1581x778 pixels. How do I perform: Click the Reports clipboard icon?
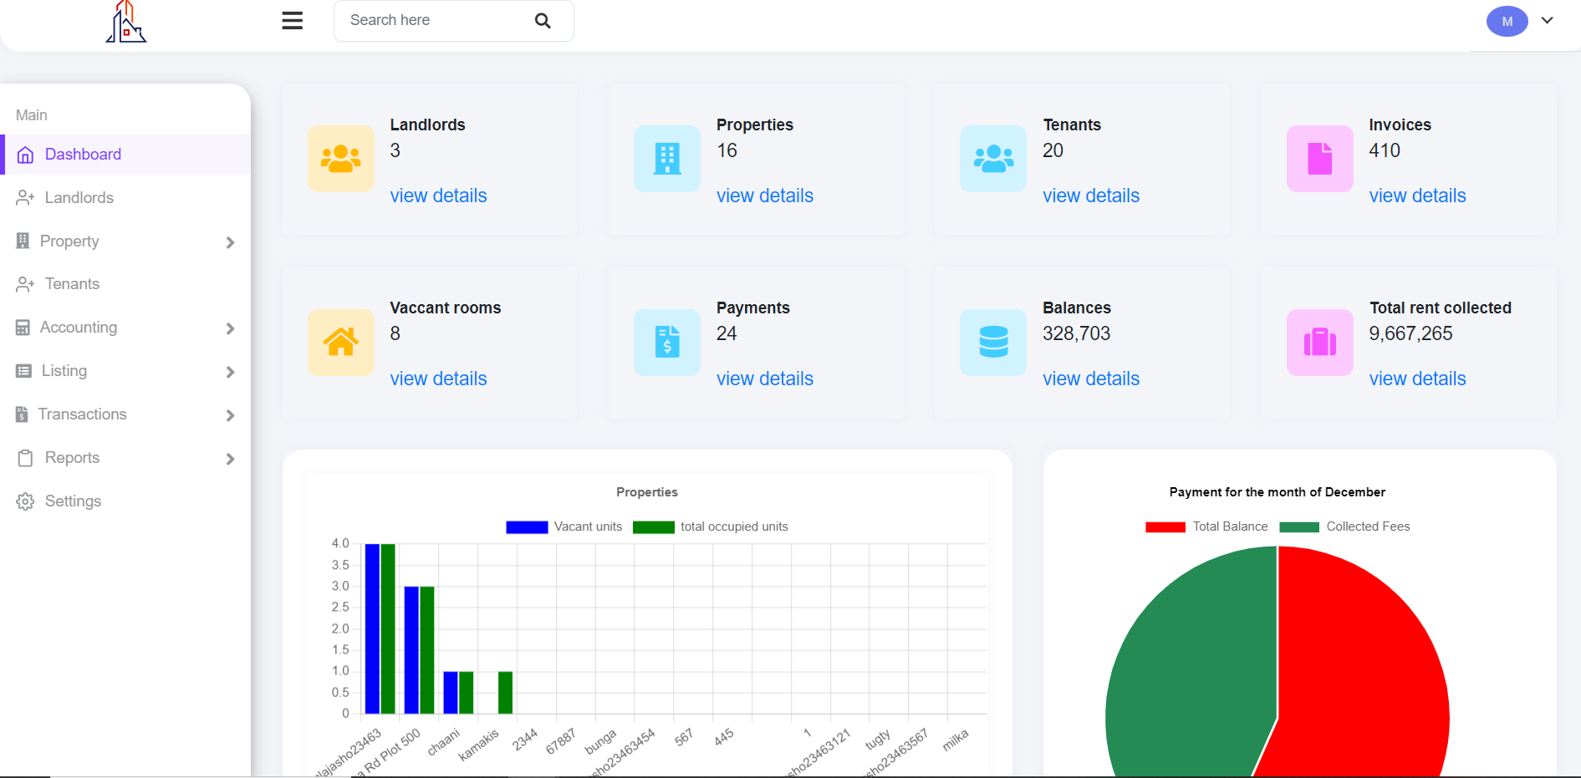click(x=25, y=458)
